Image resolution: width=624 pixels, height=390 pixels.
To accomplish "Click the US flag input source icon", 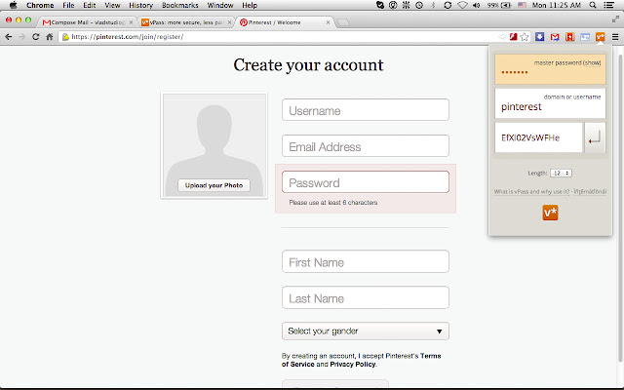I will pos(522,5).
